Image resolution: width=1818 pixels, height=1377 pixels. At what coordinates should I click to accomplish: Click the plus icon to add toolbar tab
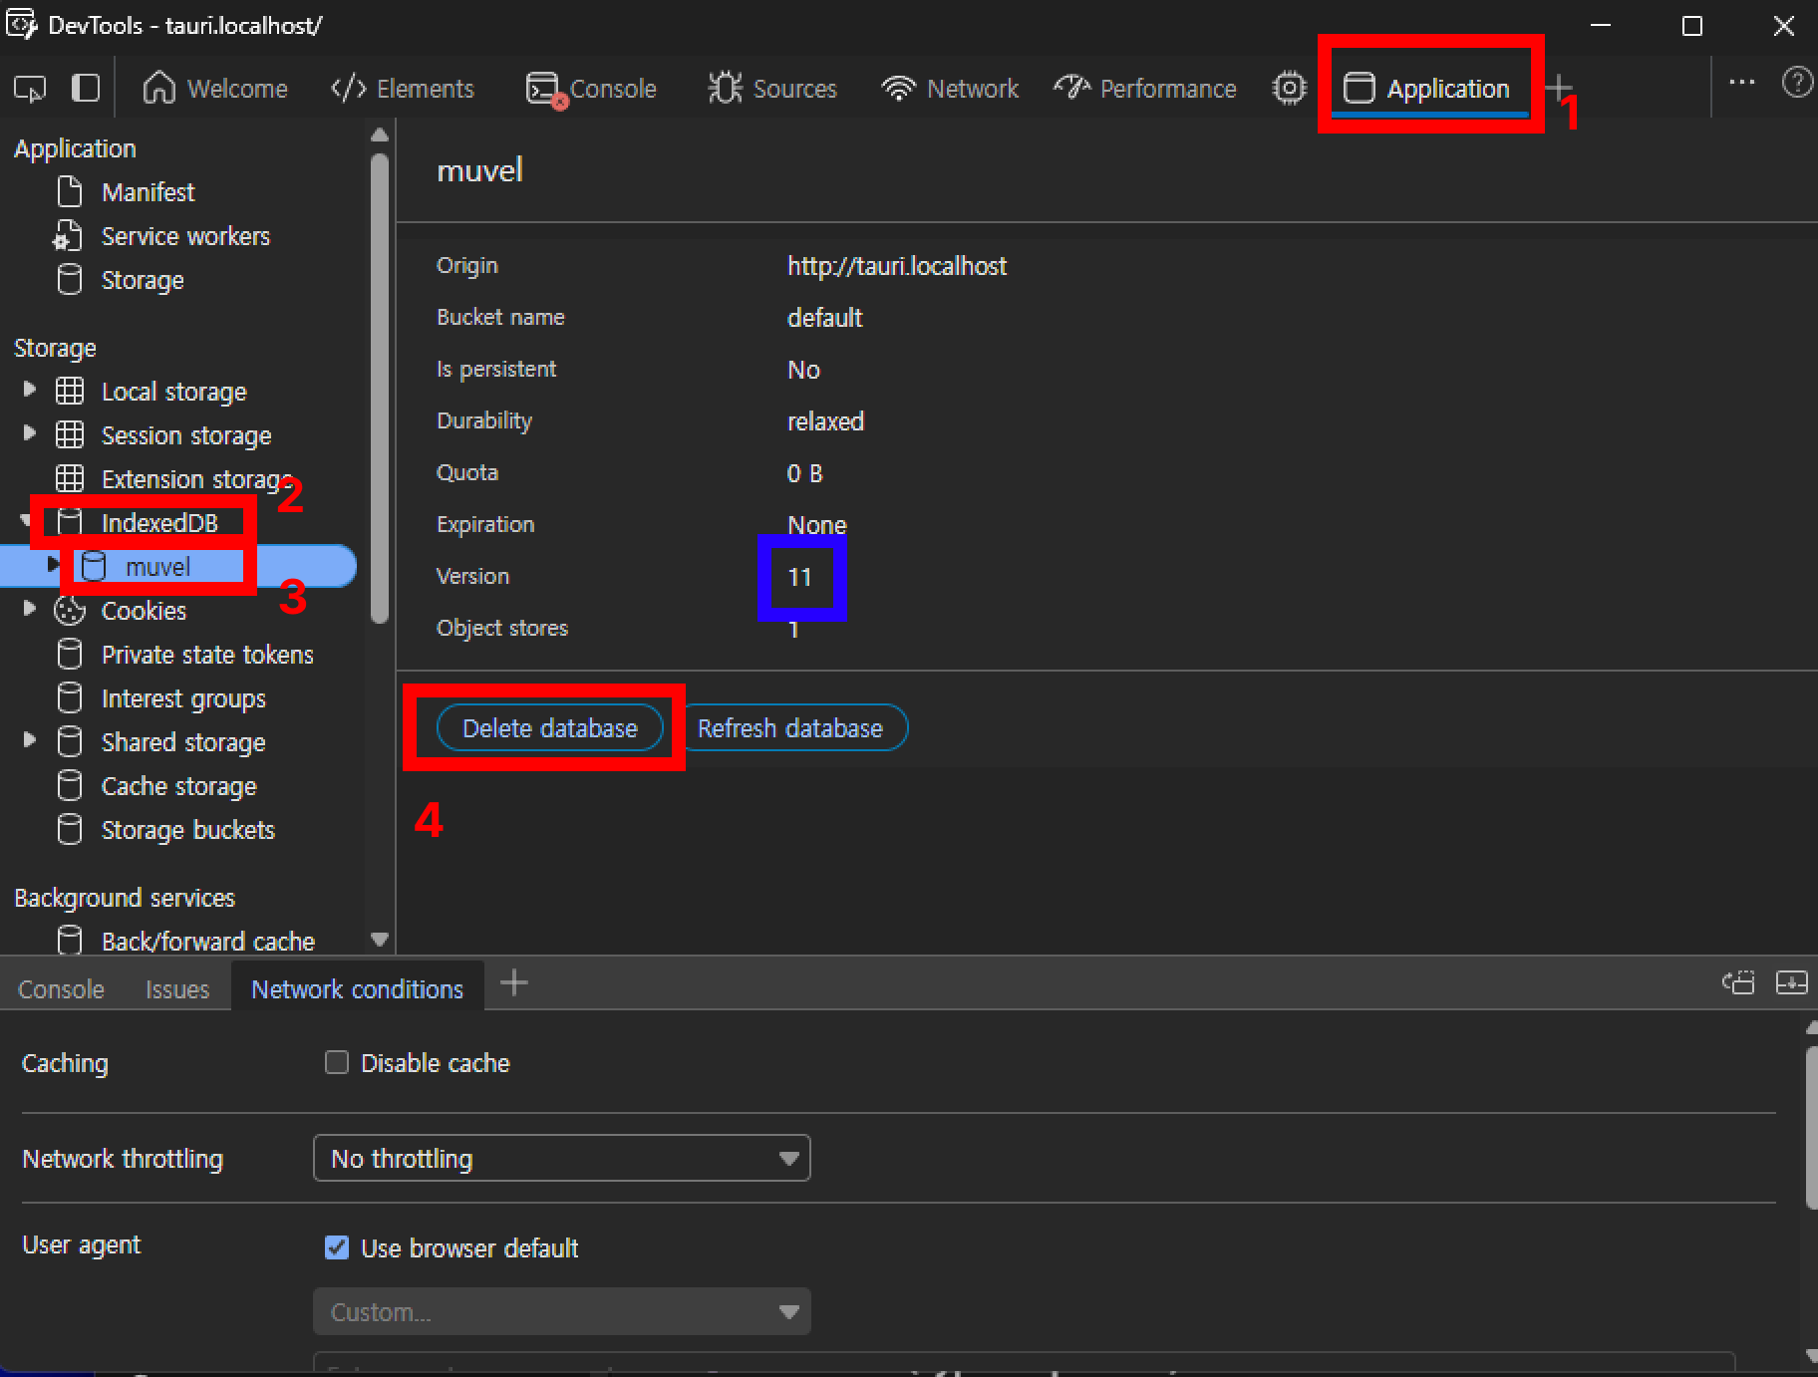pyautogui.click(x=1558, y=88)
